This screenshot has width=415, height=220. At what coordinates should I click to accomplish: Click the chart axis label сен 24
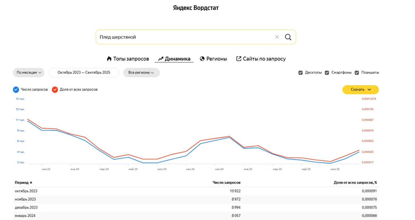click(x=190, y=169)
